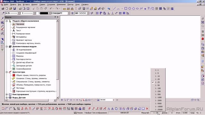205x115 pixels.
Task: Collapse the Архитектура tree node
Action: (7, 72)
